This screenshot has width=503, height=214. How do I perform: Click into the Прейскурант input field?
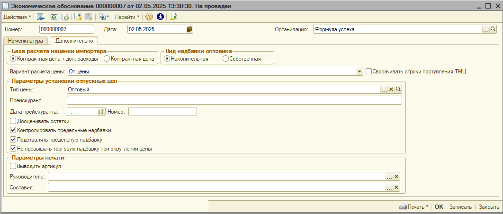pyautogui.click(x=234, y=100)
